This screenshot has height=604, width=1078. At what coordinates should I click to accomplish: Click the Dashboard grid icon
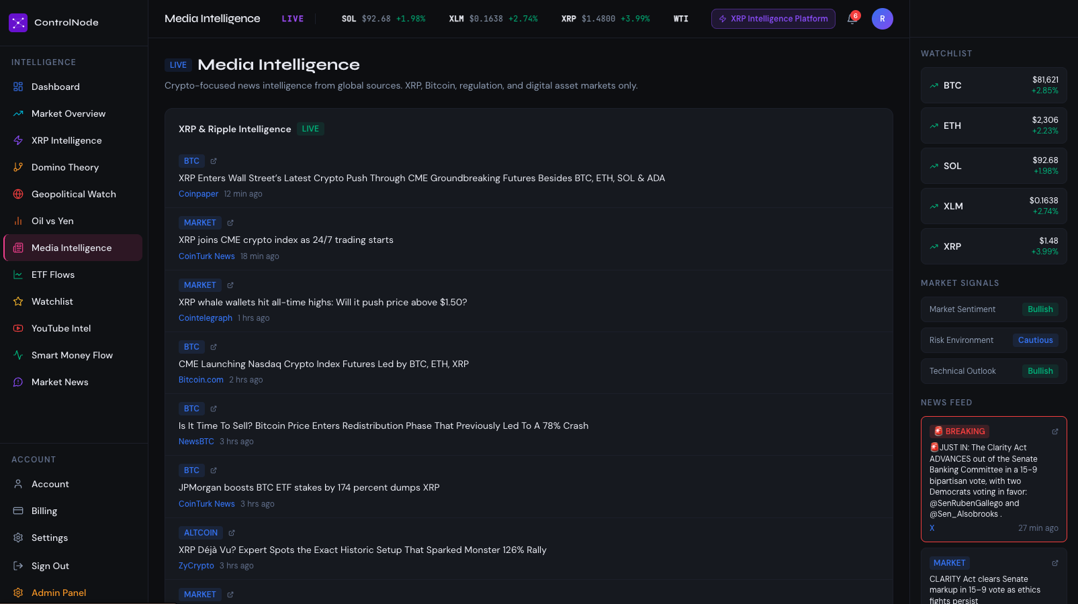[x=18, y=87]
